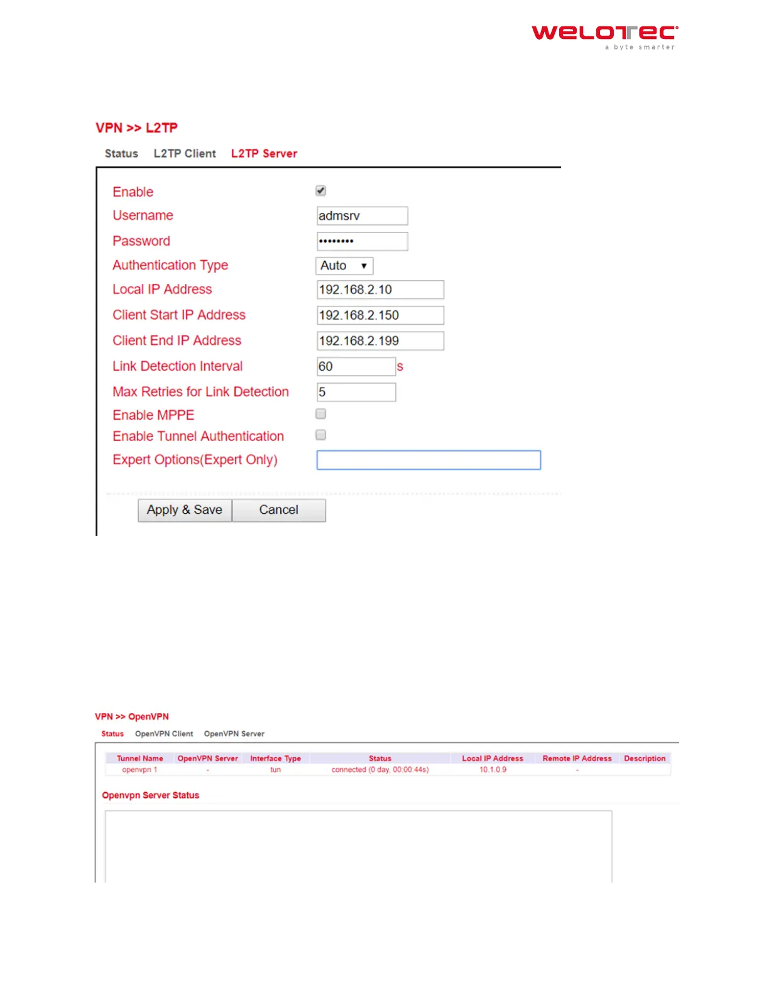This screenshot has height=995, width=769.
Task: Switch to the OpenVPN Client tab
Action: (x=164, y=734)
